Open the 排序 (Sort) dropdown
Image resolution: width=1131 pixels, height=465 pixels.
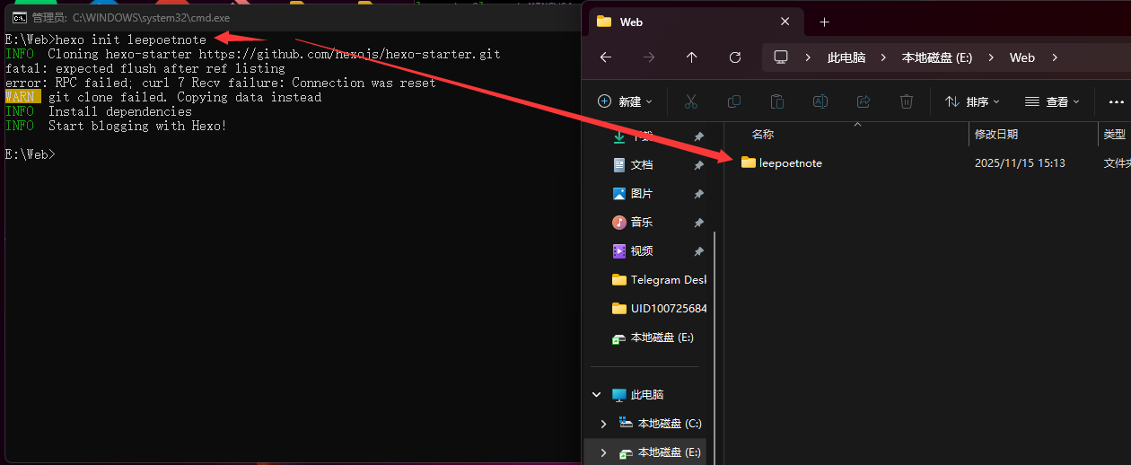pos(972,101)
